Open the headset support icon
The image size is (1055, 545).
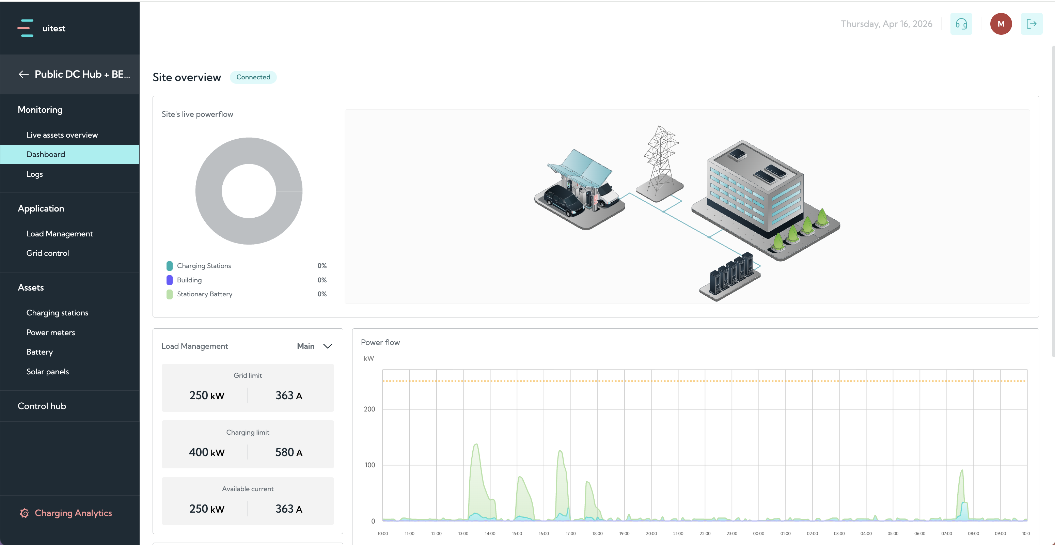(961, 24)
